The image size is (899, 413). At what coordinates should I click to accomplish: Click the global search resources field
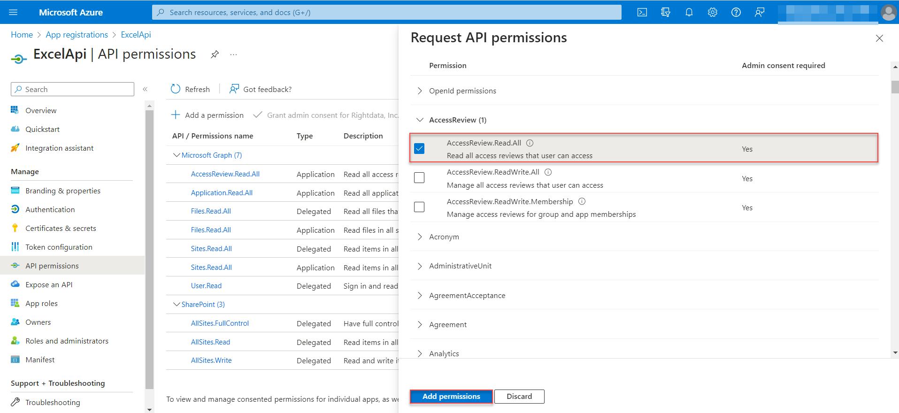point(386,13)
